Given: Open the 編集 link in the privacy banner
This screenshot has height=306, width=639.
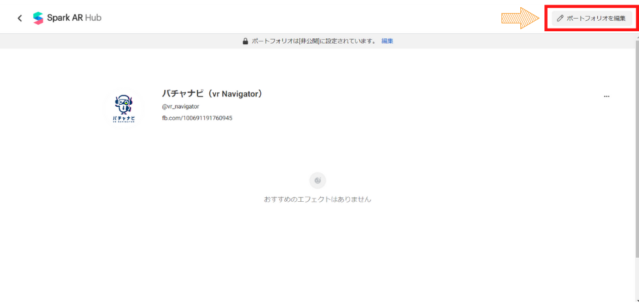Looking at the screenshot, I should [x=387, y=41].
